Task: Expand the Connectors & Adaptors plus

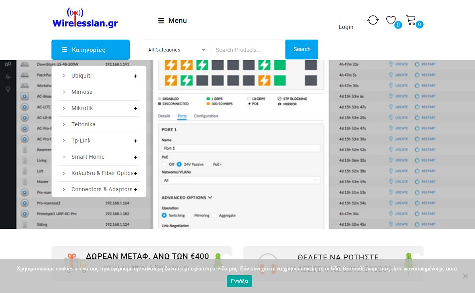Action: click(136, 190)
